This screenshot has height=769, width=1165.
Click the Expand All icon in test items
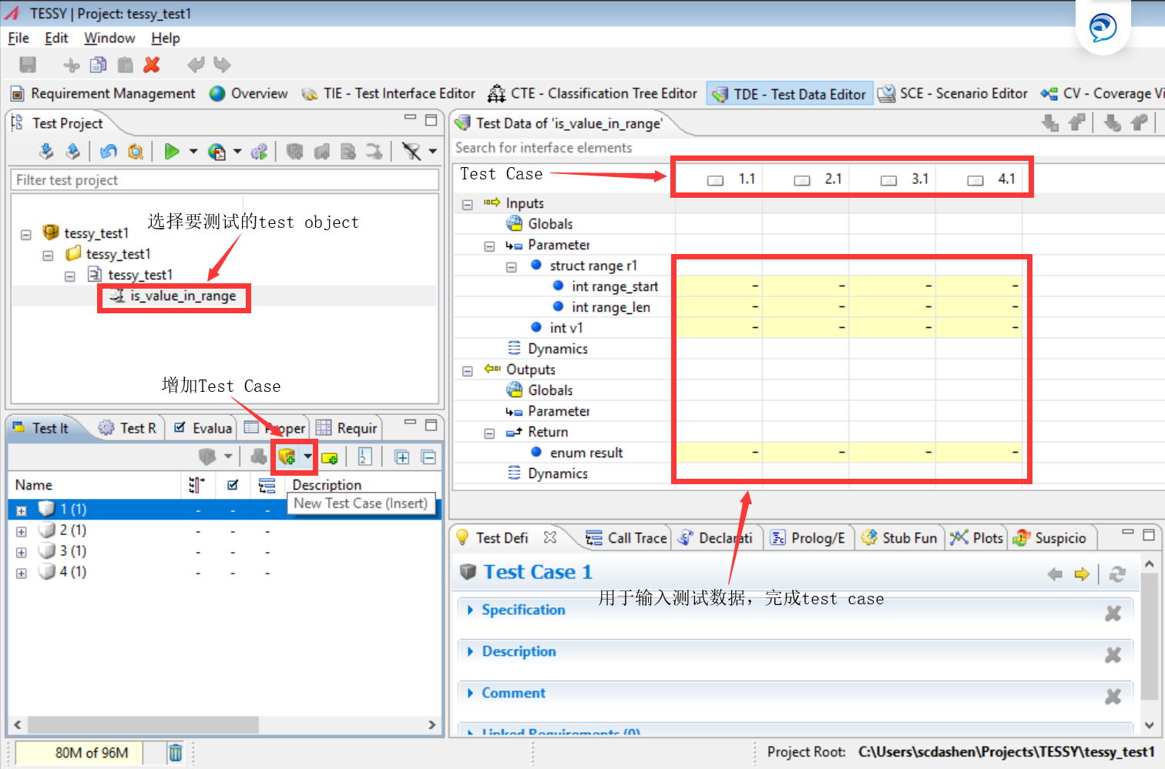point(401,457)
